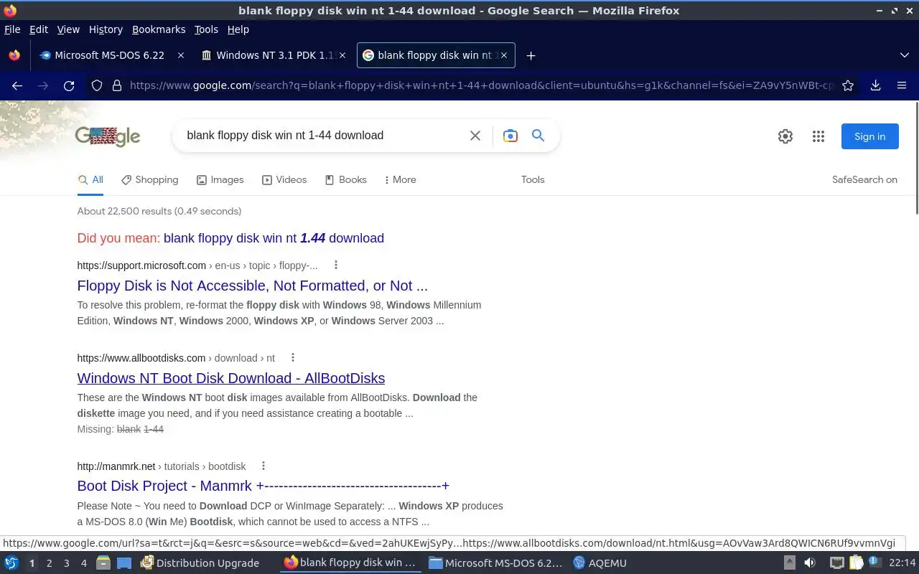Open the Firefox downloads panel
The width and height of the screenshot is (919, 574).
tap(875, 85)
